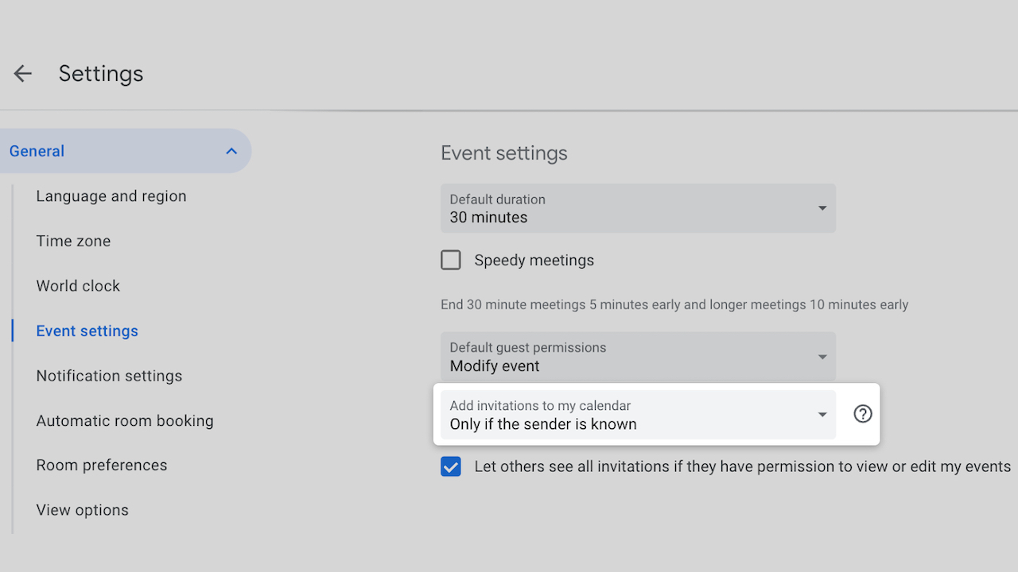
Task: Navigate to Room preferences
Action: [102, 466]
